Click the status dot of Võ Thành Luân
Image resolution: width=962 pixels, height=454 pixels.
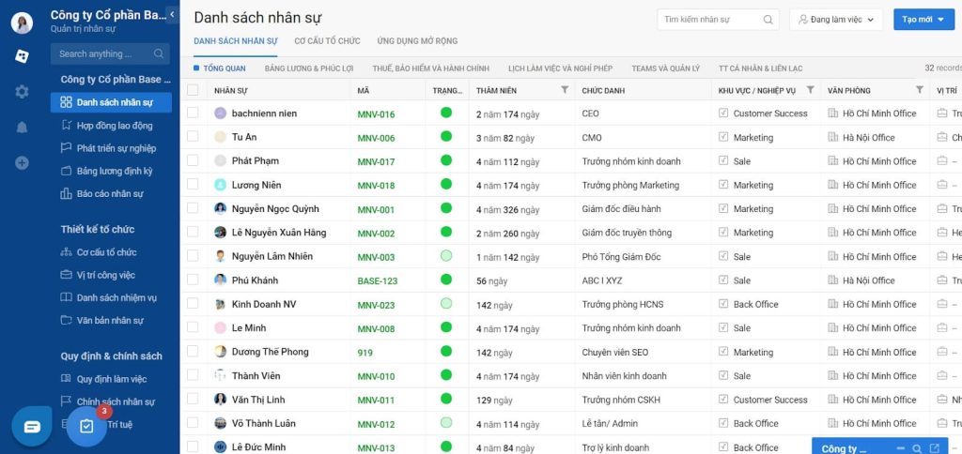tap(446, 423)
